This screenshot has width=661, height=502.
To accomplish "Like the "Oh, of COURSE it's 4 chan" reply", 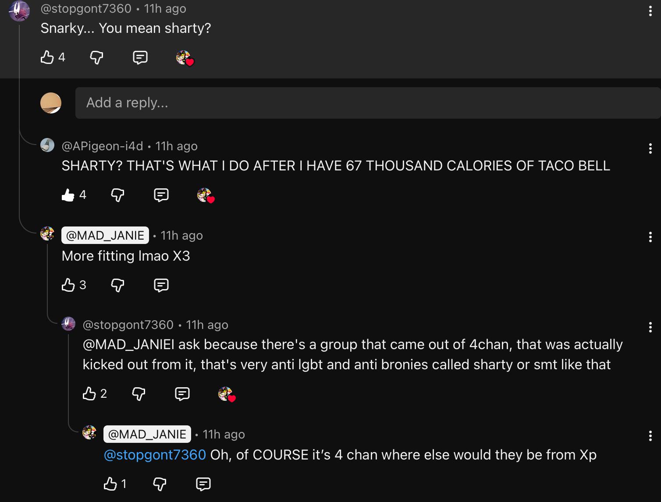I will click(x=110, y=484).
